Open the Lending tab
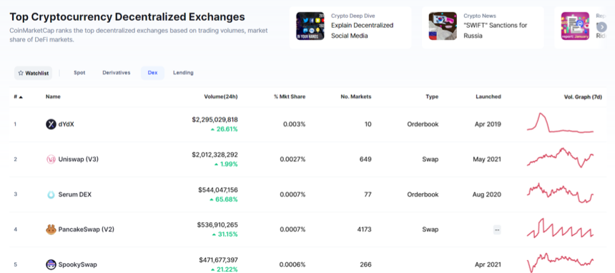This screenshot has height=273, width=615. tap(183, 73)
